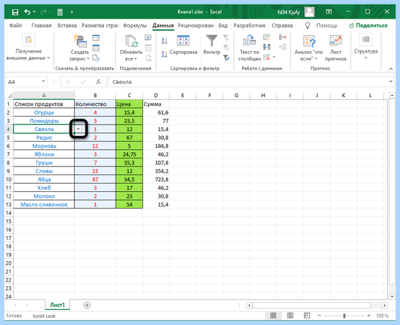Click the zoom out minus button
The width and height of the screenshot is (400, 325).
tap(319, 316)
